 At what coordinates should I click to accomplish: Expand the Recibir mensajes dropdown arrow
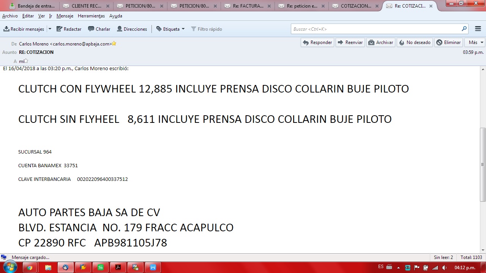click(50, 29)
